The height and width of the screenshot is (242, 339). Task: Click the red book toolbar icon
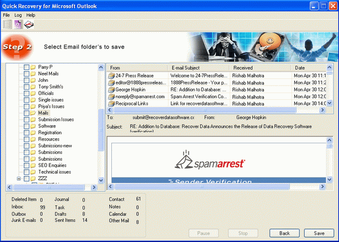tap(29, 24)
